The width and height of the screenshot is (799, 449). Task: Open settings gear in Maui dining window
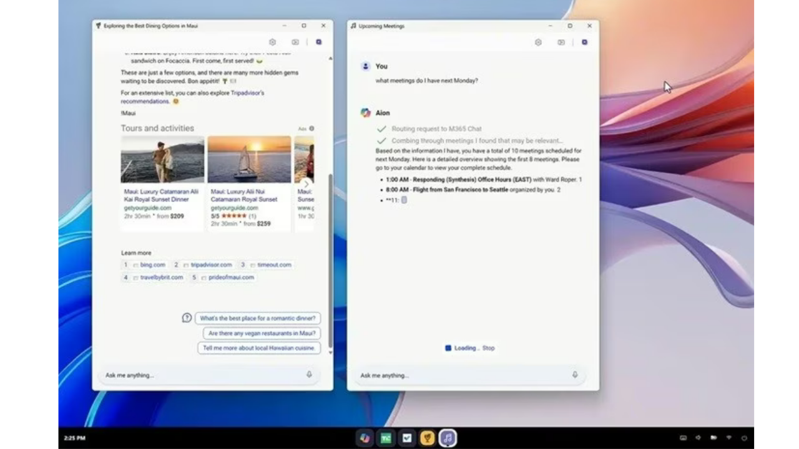tap(272, 42)
